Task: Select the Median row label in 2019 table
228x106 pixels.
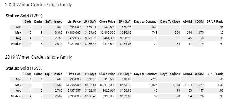Action: tap(16, 96)
